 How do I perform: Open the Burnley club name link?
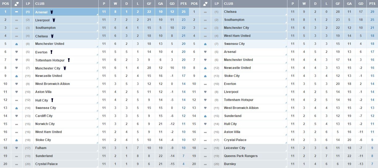tap(230, 164)
